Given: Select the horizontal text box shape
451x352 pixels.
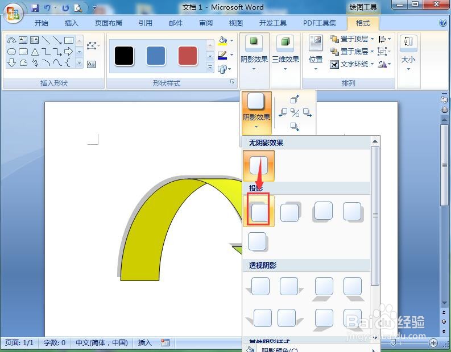Looking at the screenshot, I should [x=23, y=40].
